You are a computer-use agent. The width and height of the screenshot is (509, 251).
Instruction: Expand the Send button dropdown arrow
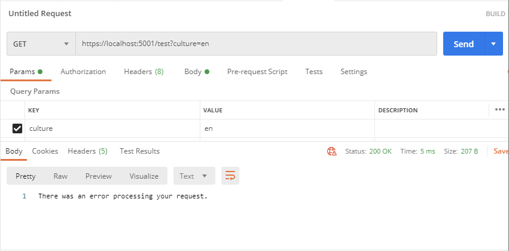tap(493, 44)
